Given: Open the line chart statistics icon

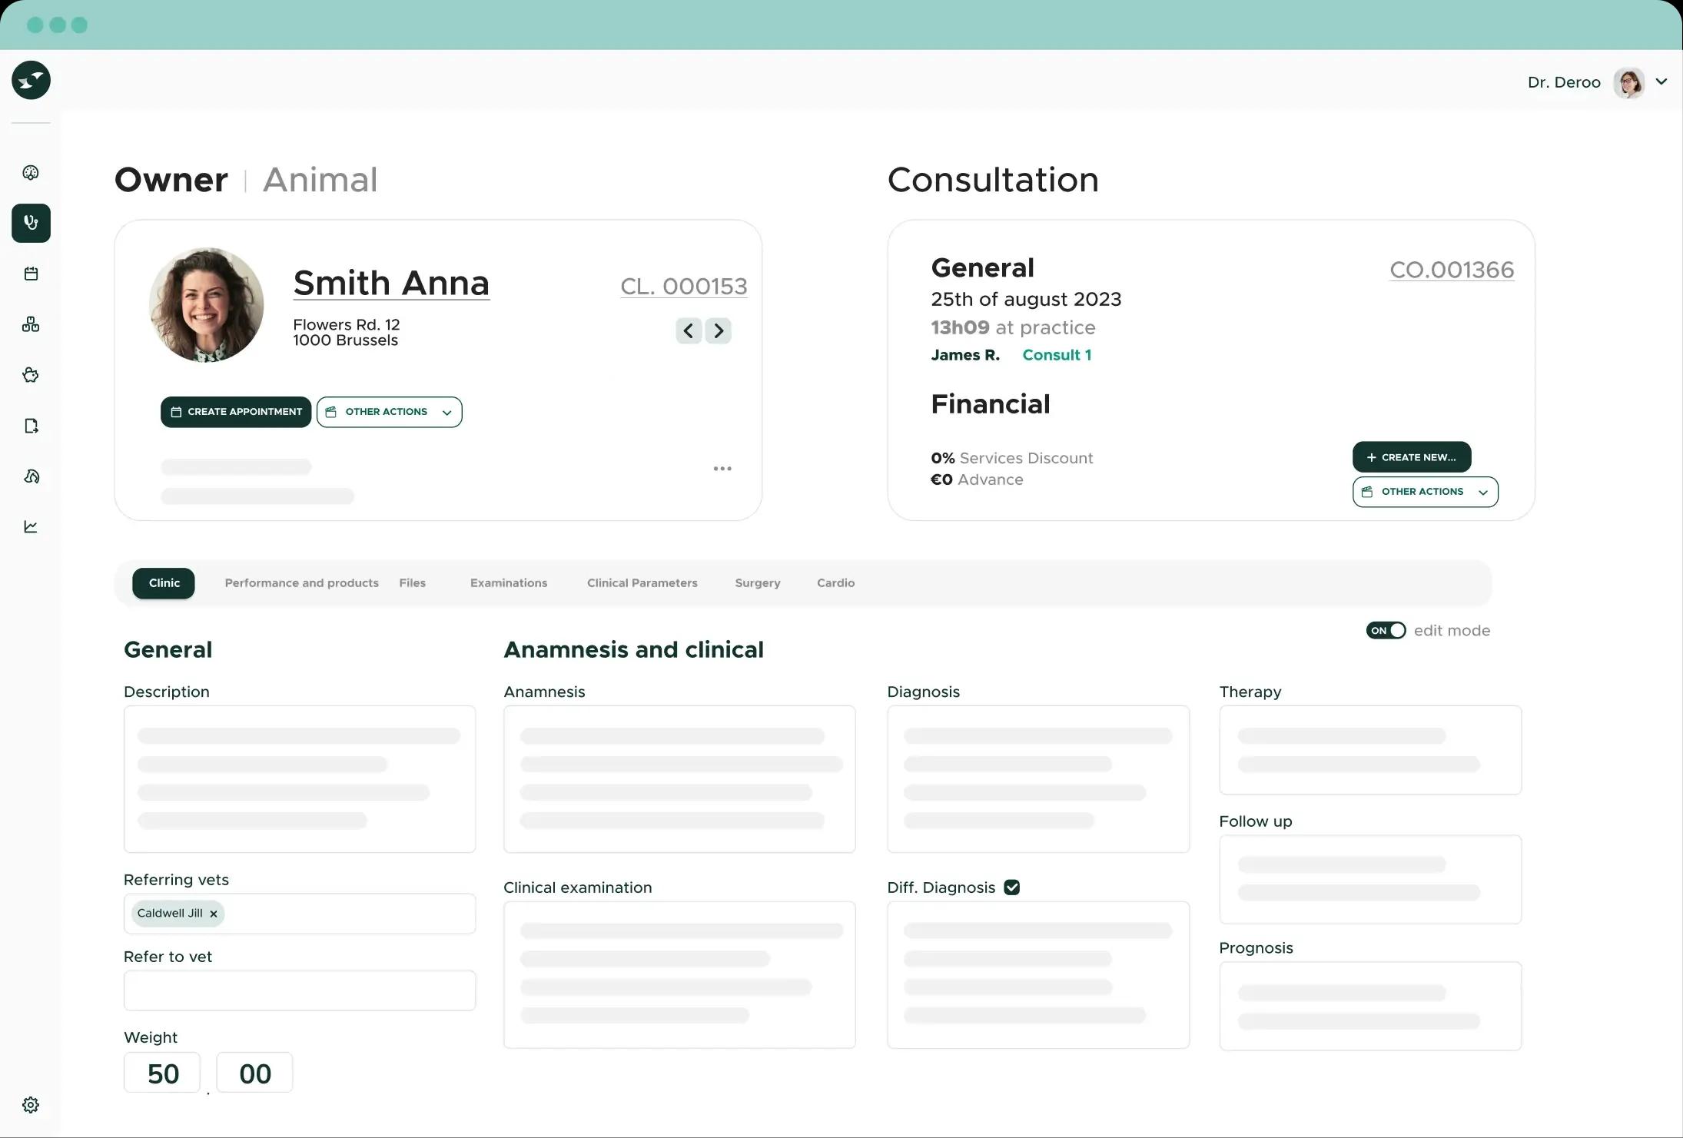Looking at the screenshot, I should click(31, 527).
